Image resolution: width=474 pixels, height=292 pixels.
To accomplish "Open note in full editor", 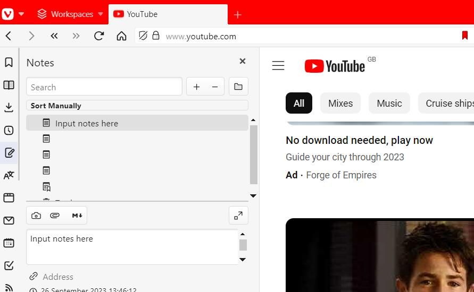I will [x=238, y=216].
